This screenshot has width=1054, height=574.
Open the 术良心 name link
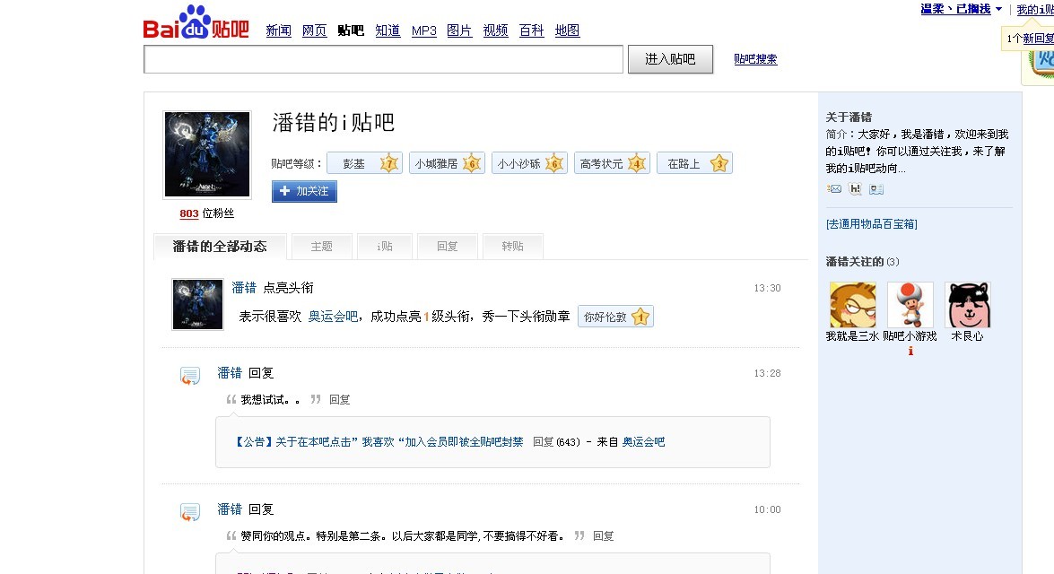[x=967, y=336]
